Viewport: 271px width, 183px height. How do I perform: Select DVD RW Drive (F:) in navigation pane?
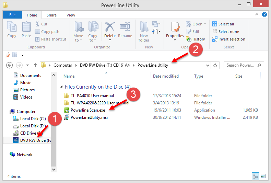27,140
